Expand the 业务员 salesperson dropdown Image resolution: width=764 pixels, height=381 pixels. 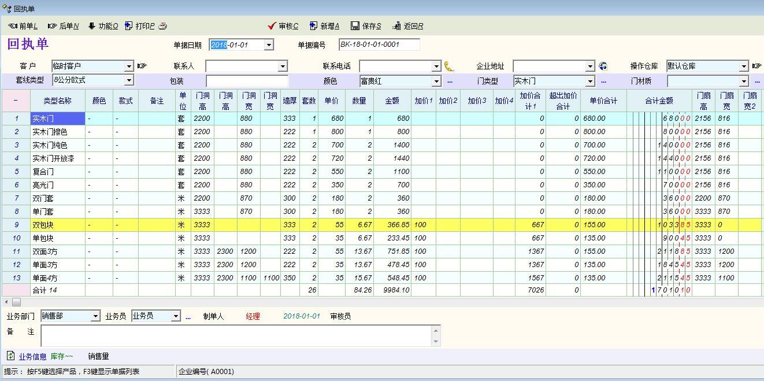click(x=176, y=316)
